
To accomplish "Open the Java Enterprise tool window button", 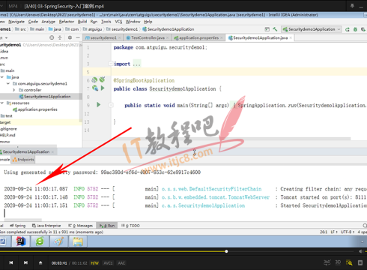I will point(46,226).
